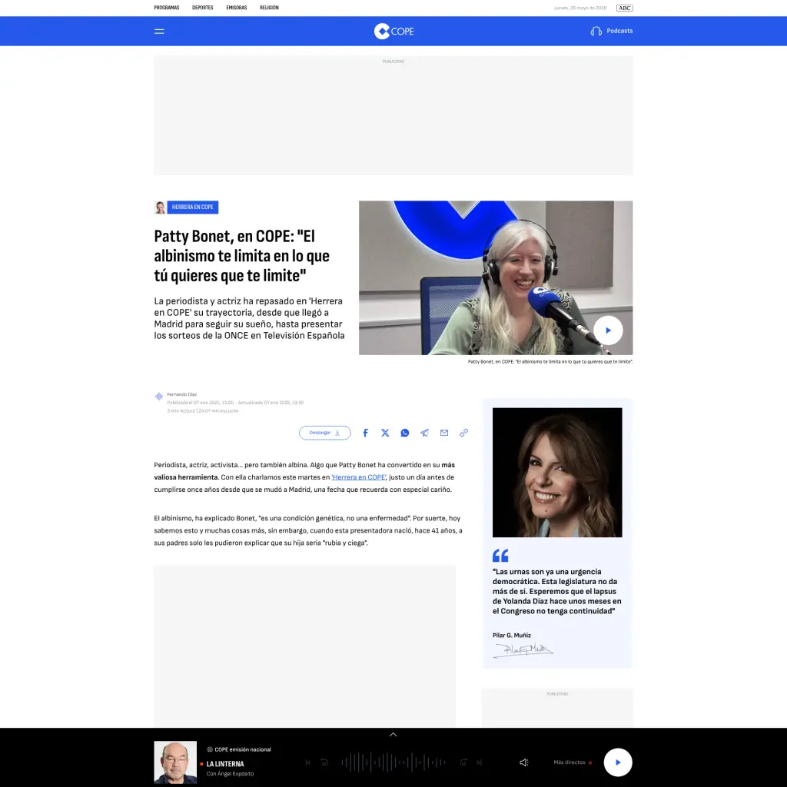
Task: Click the publication date 'Publicado el 07 ene 2025'
Action: coord(201,403)
